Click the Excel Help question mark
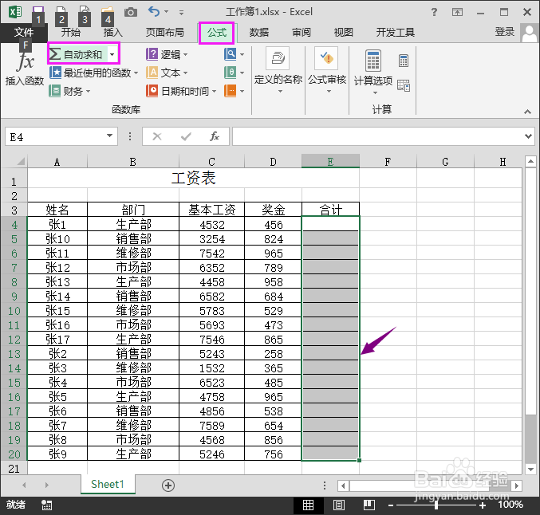The width and height of the screenshot is (540, 515). tap(434, 12)
